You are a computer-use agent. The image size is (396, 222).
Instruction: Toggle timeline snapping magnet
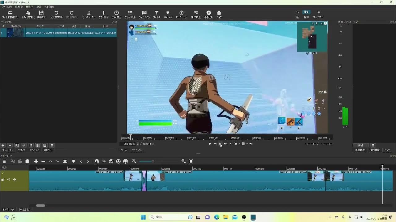click(97, 161)
